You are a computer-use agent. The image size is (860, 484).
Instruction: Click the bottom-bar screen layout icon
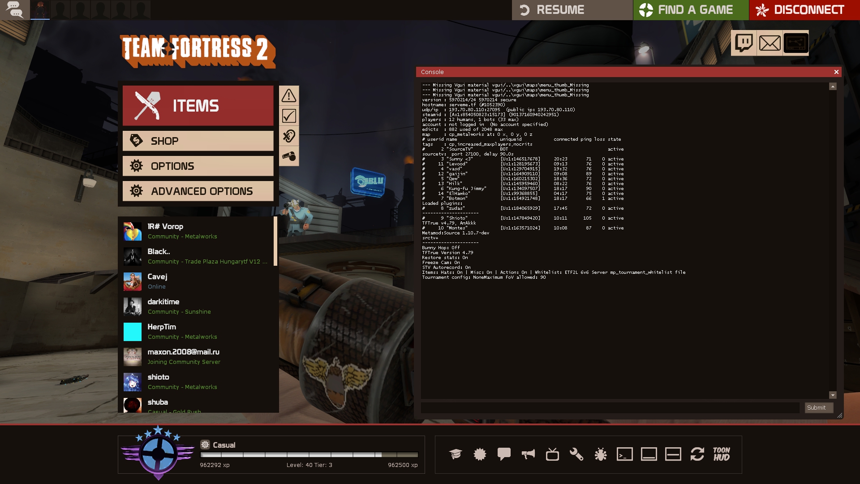pos(649,454)
